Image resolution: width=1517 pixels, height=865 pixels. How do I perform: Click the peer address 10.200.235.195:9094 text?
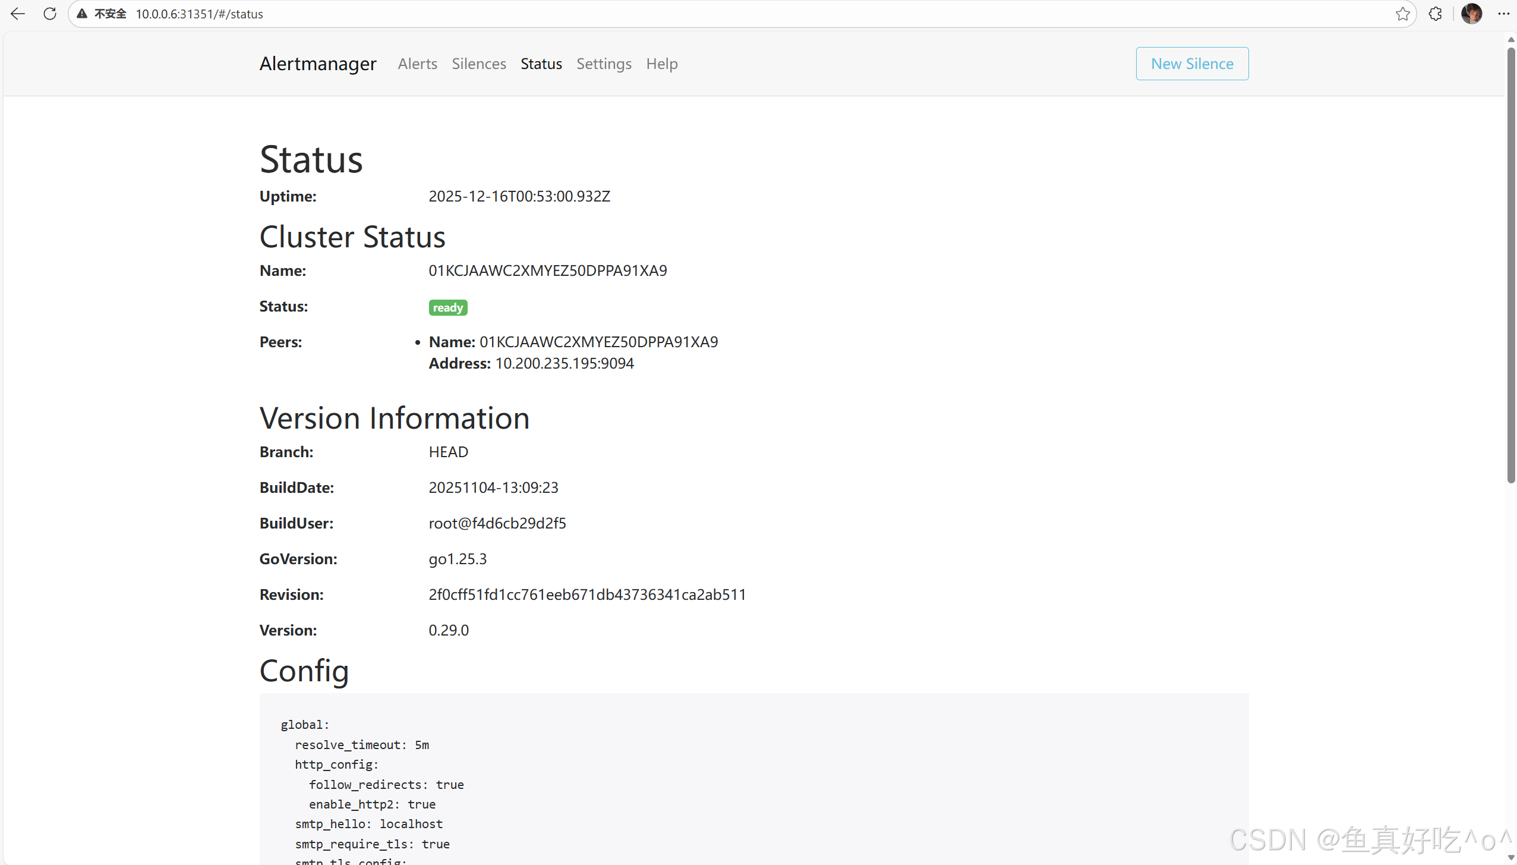[x=564, y=363]
